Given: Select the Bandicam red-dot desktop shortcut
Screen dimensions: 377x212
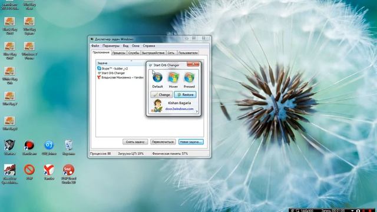Looking at the screenshot, I should [29, 147].
